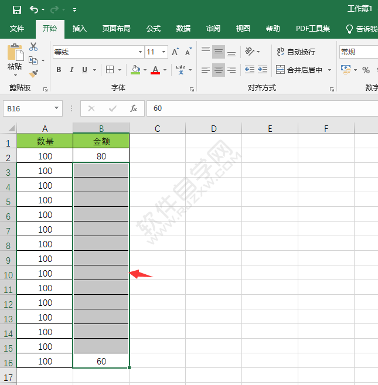Switch to the PDF工具集 ribbon tab
The height and width of the screenshot is (385, 378).
click(x=313, y=29)
